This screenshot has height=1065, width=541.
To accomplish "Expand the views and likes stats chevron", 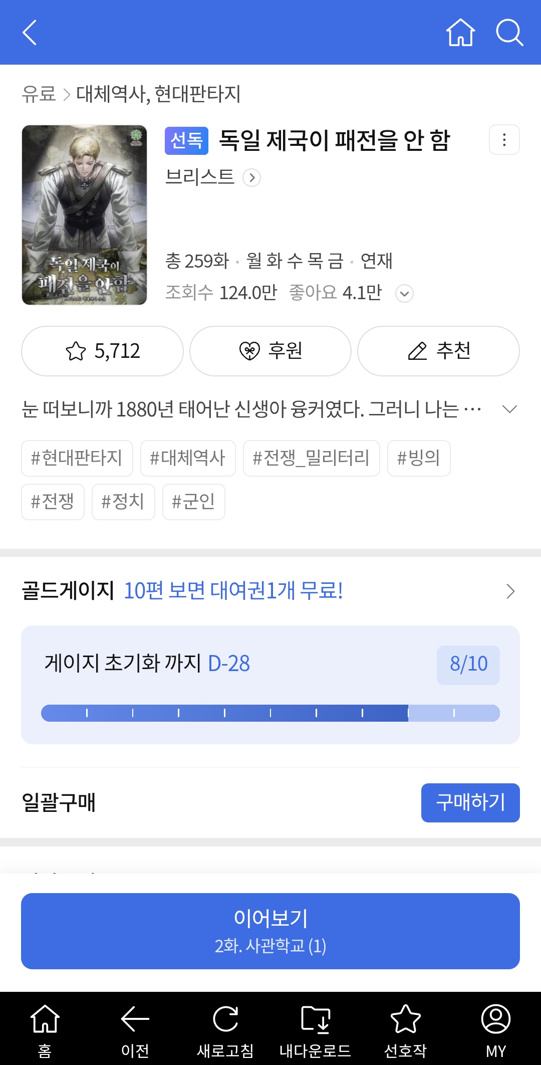I will [x=404, y=293].
